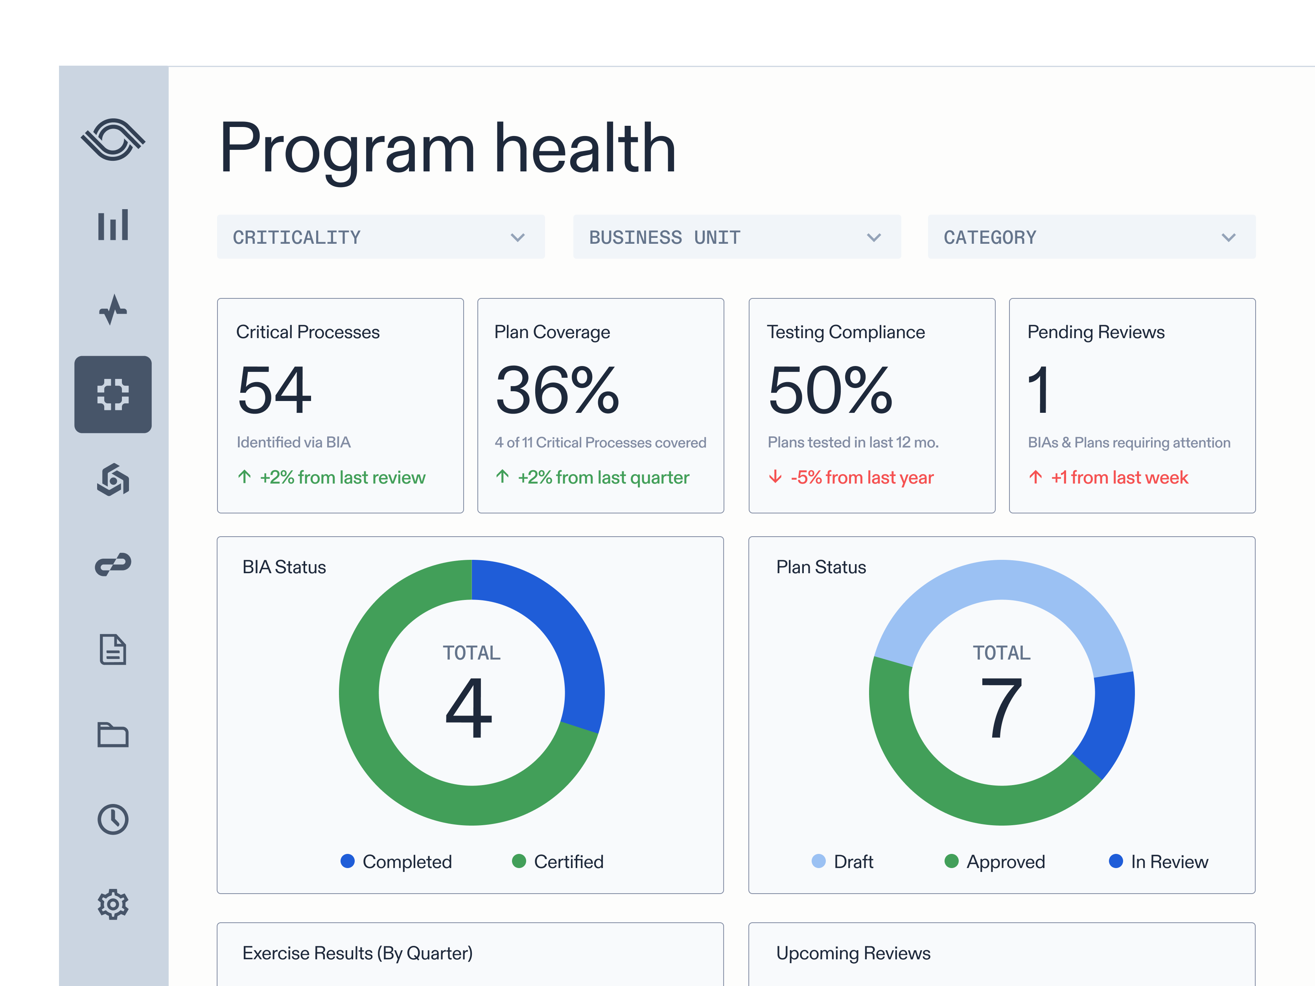Image resolution: width=1315 pixels, height=986 pixels.
Task: Toggle the Approved legend item in Plan Status
Action: [995, 861]
